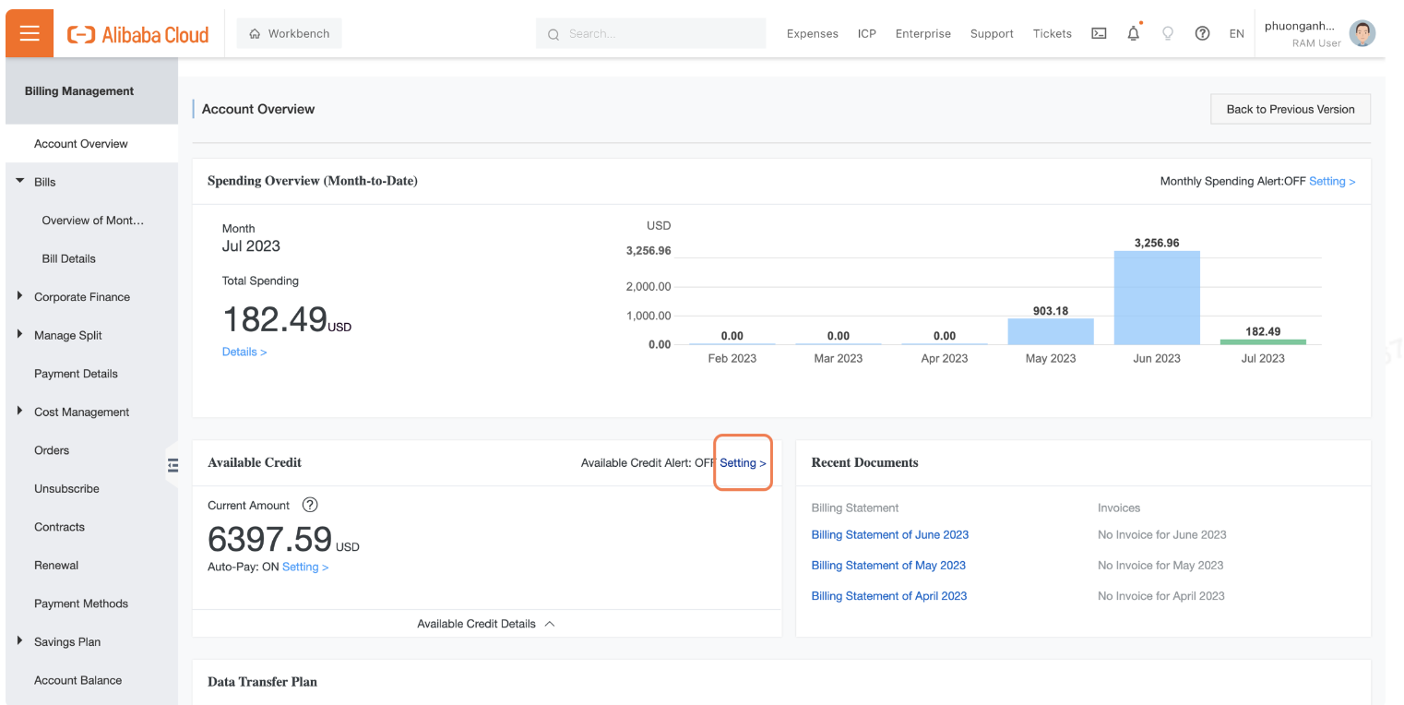
Task: Open the Payment Methods sidebar item
Action: tap(80, 603)
